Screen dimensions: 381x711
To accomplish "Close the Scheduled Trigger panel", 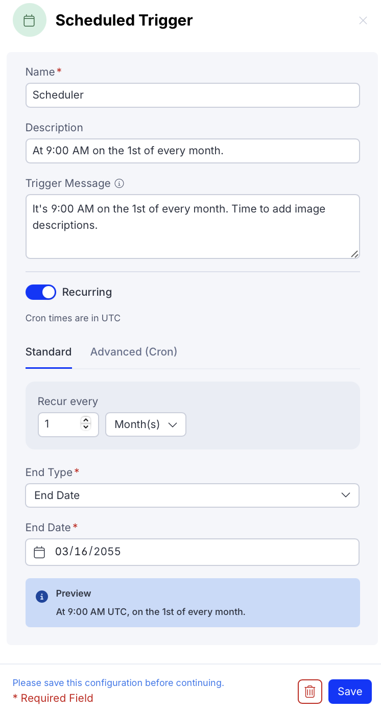I will pos(363,20).
